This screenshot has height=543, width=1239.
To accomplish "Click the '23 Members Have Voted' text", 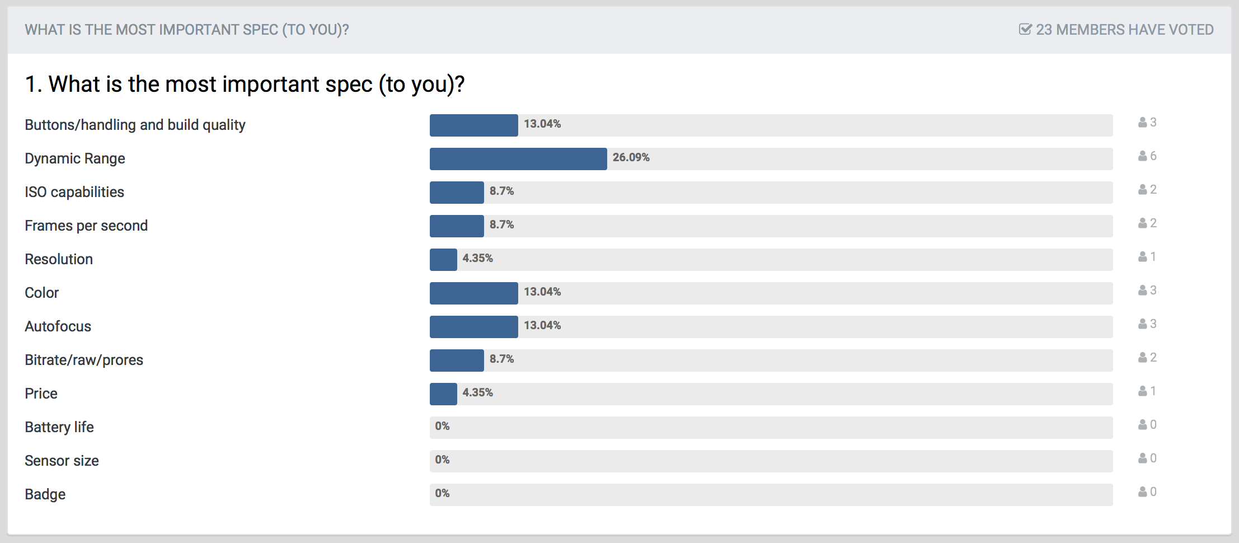I will (x=1125, y=30).
